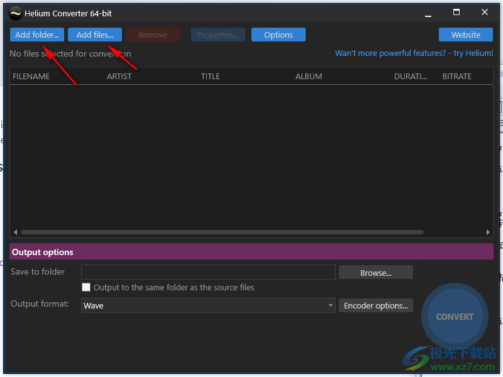Enable output to same folder as source
The width and height of the screenshot is (503, 377).
pos(86,287)
